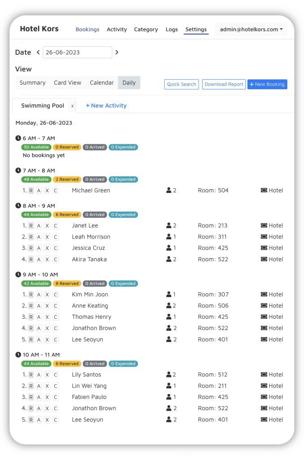304x459 pixels.
Task: Click clock icon beside 7 AM - 8 AM
Action: click(18, 170)
